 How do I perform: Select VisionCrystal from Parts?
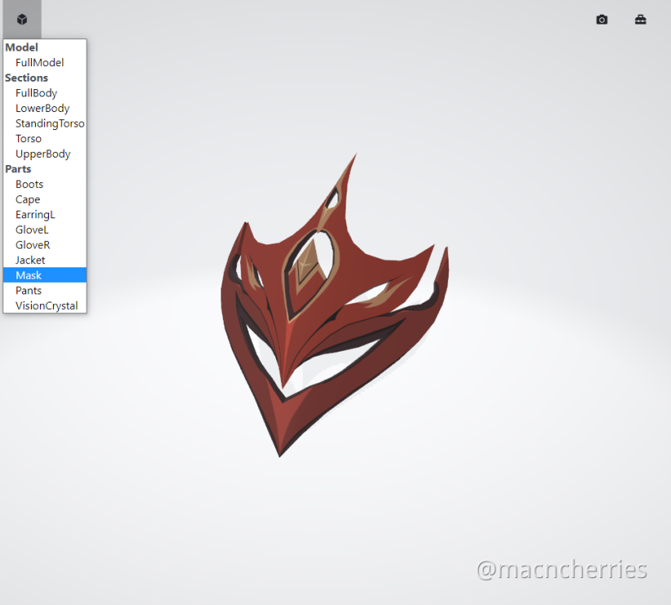pyautogui.click(x=47, y=307)
